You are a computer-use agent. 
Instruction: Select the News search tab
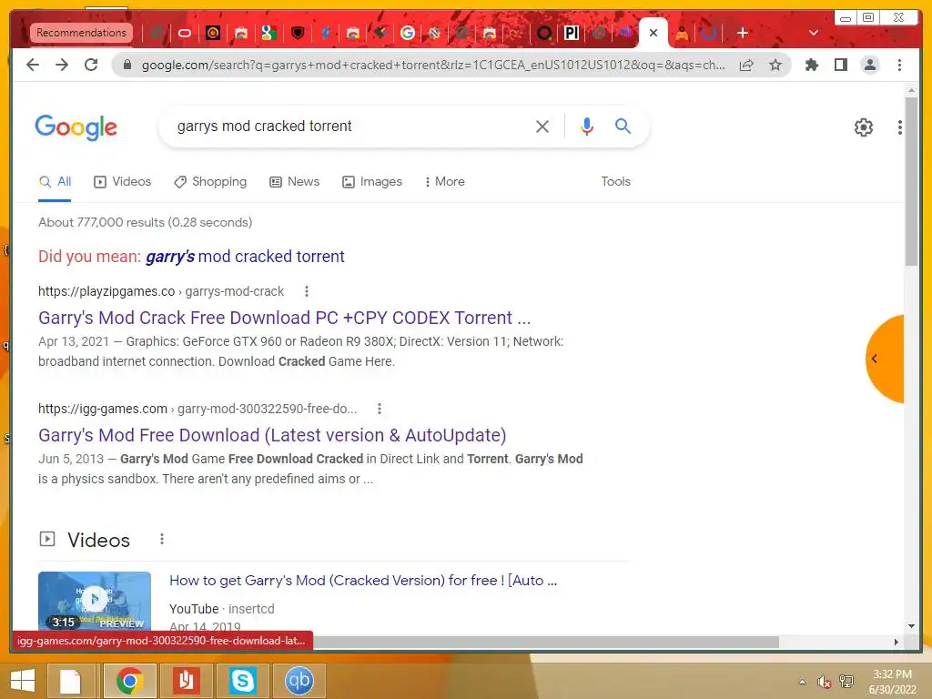(x=295, y=182)
